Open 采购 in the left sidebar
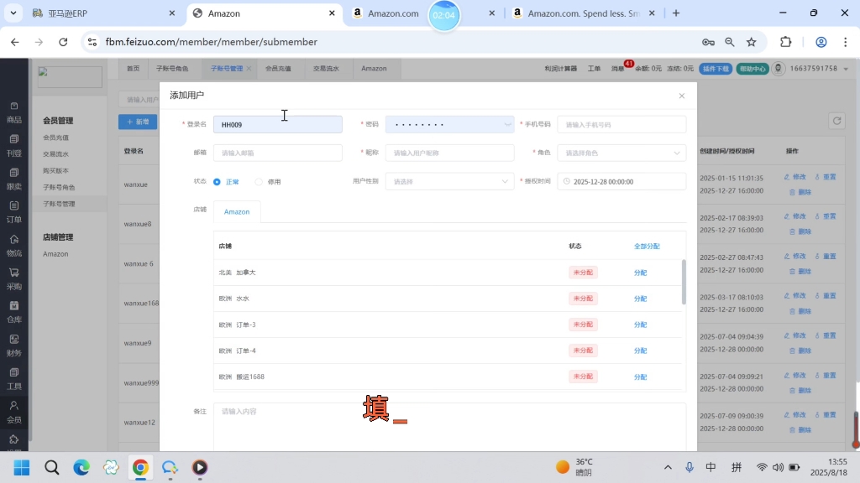 click(x=14, y=279)
